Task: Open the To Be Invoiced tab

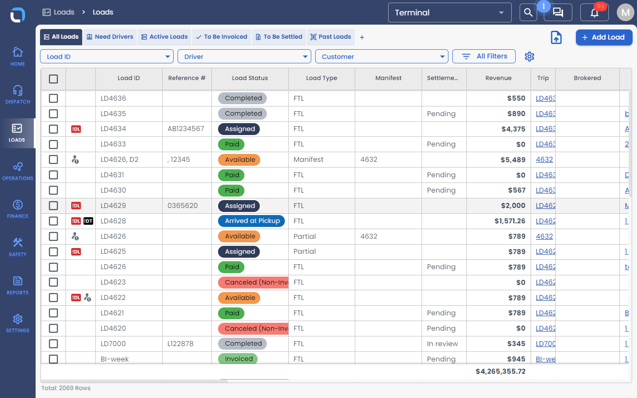Action: pos(222,37)
